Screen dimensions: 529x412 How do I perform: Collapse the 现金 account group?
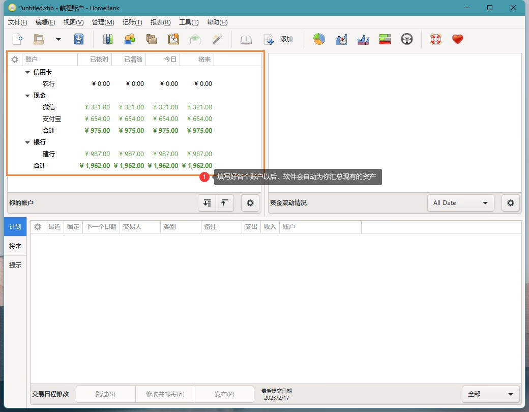coord(27,96)
